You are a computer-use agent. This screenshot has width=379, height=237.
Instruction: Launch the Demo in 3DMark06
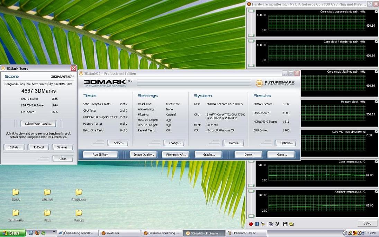(249, 155)
